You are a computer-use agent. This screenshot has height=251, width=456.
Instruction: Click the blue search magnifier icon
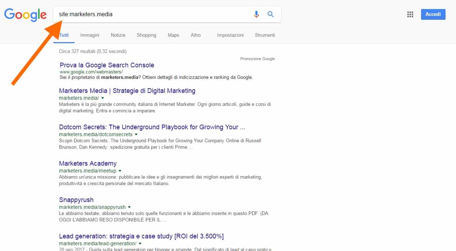point(271,14)
